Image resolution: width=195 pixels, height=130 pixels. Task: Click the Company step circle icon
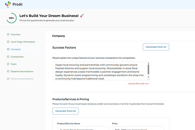point(8,49)
